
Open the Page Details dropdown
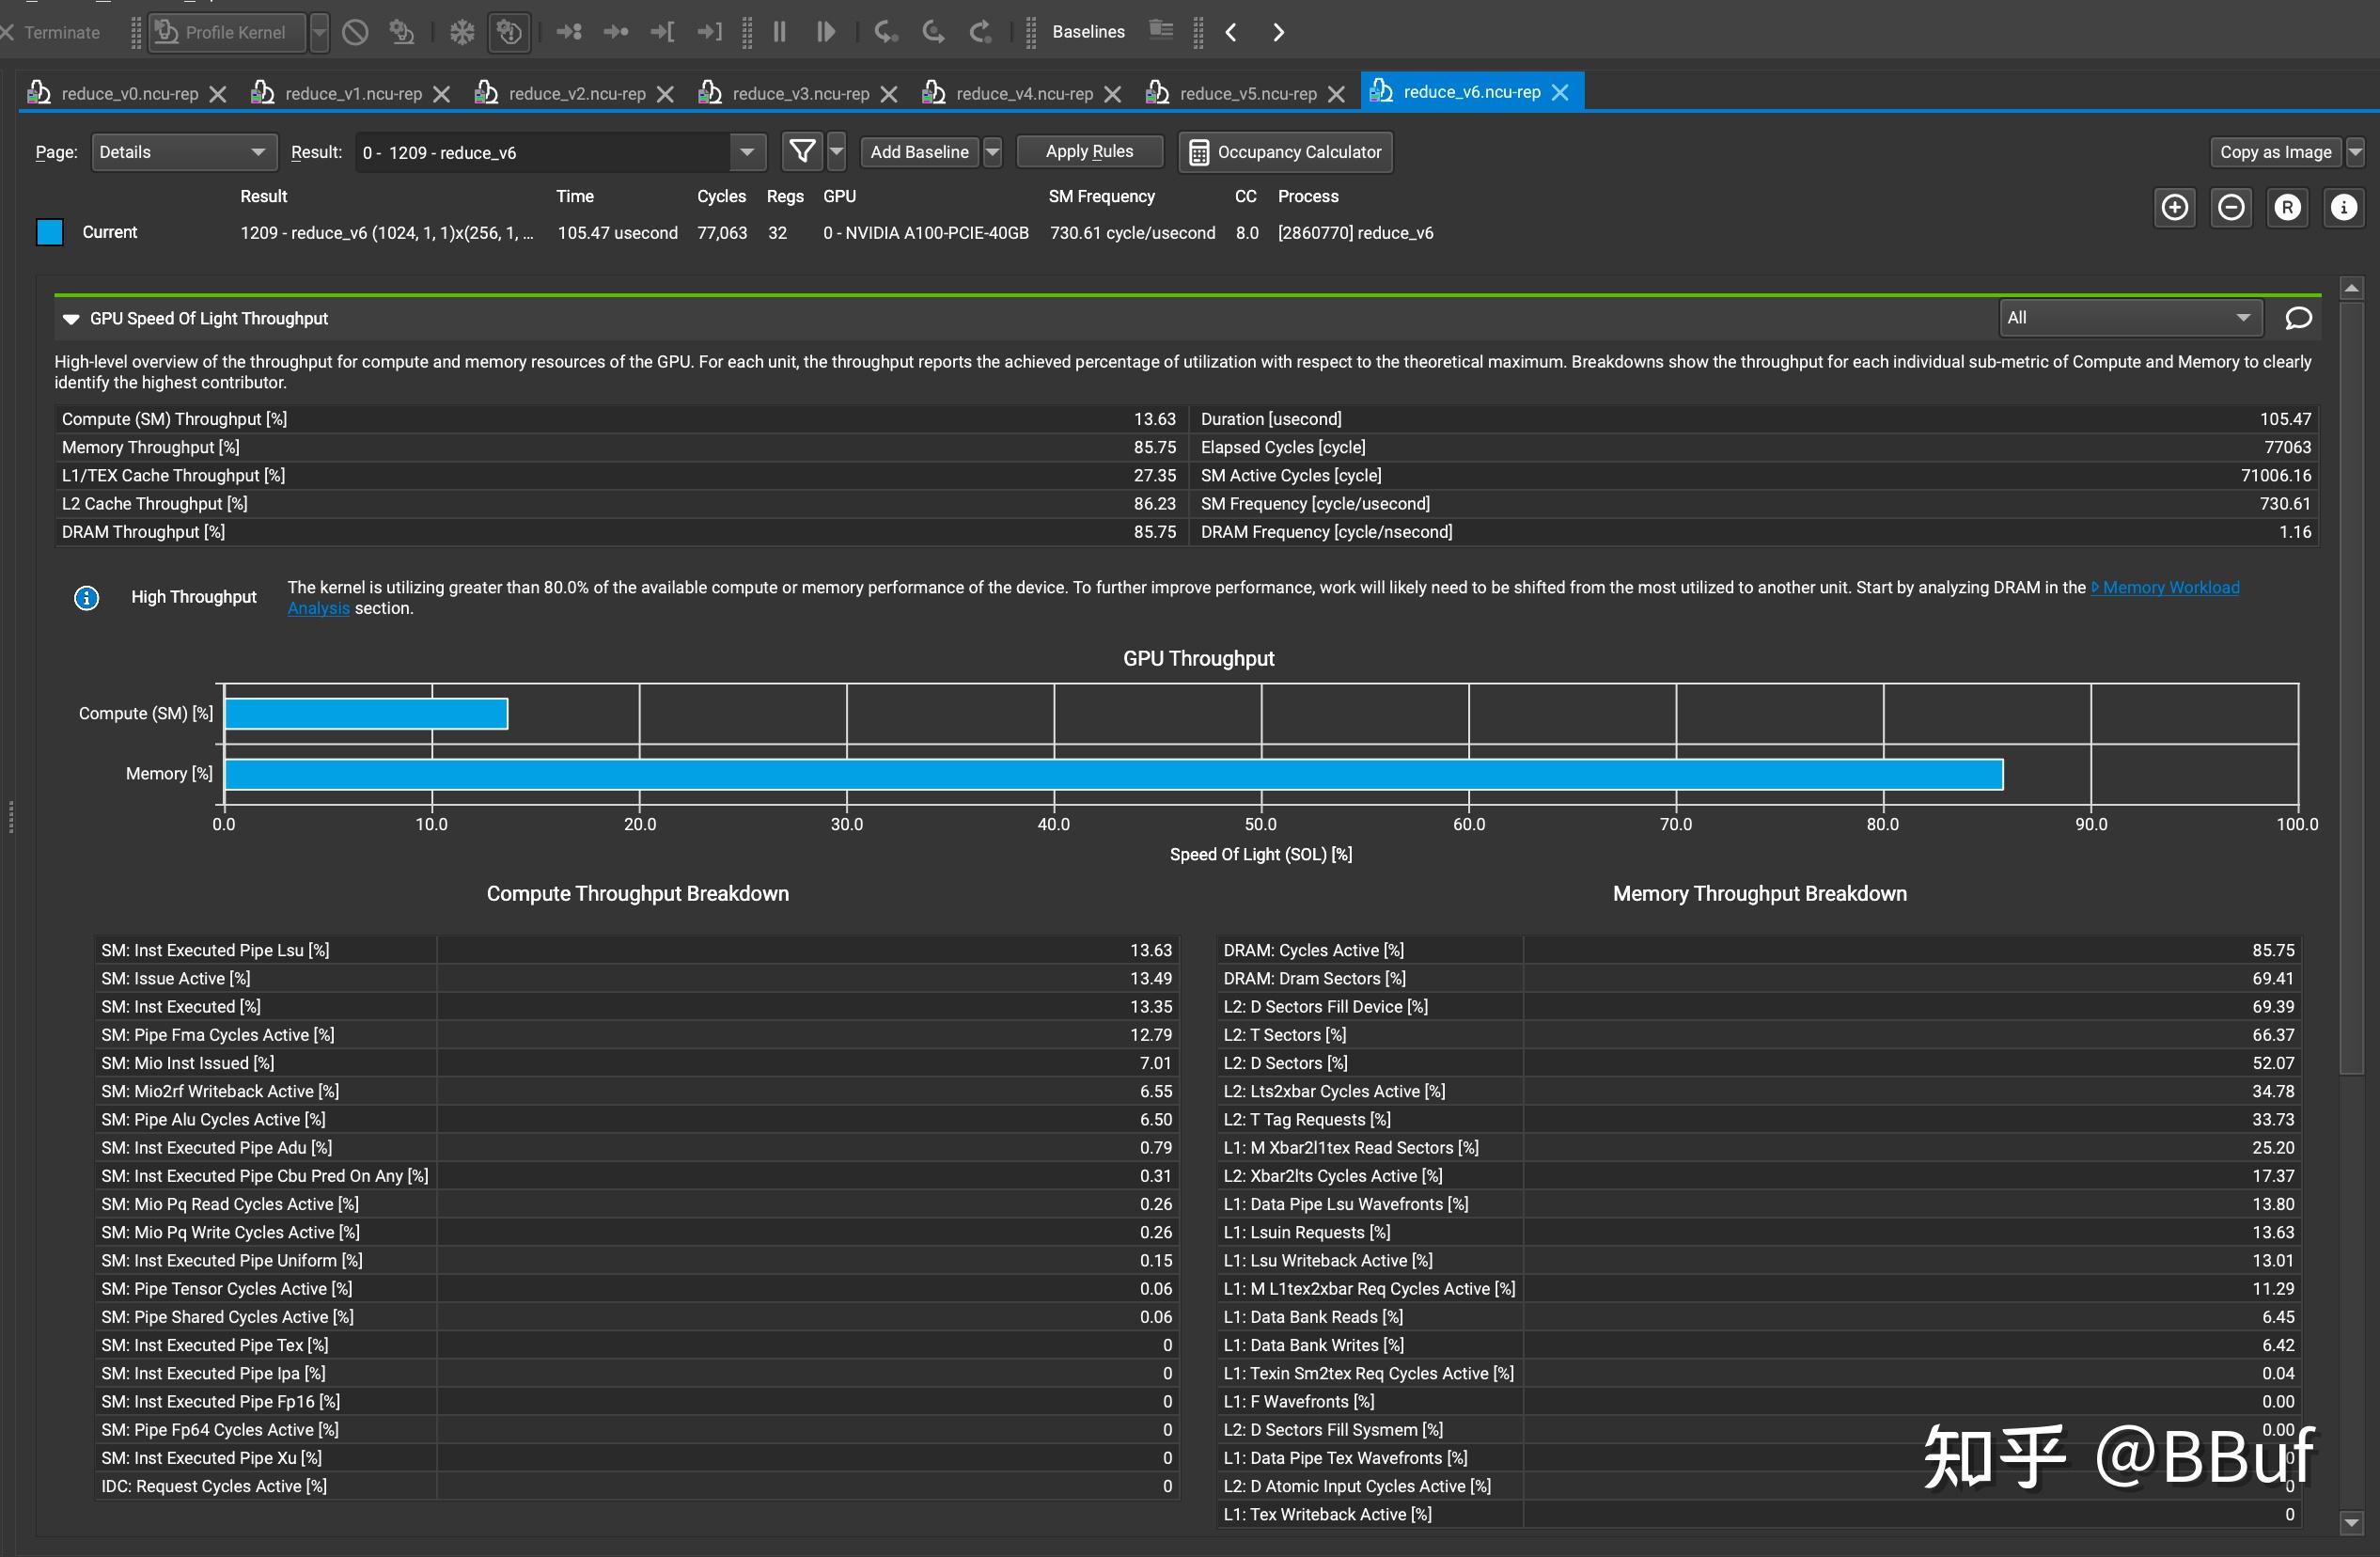tap(183, 152)
